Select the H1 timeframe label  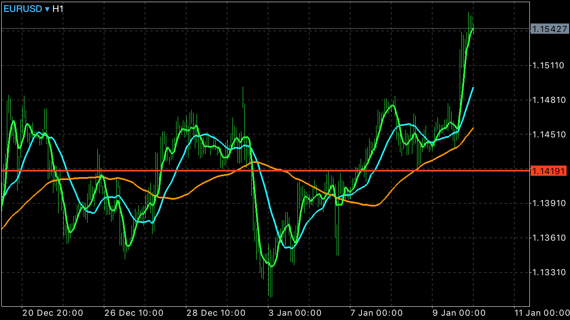tap(58, 9)
